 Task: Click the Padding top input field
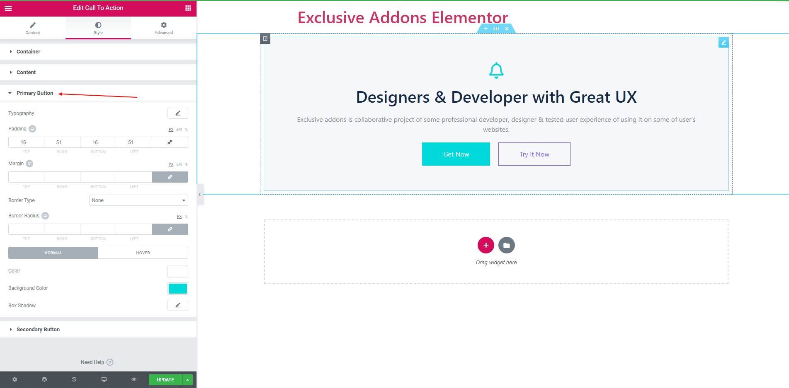coord(26,142)
